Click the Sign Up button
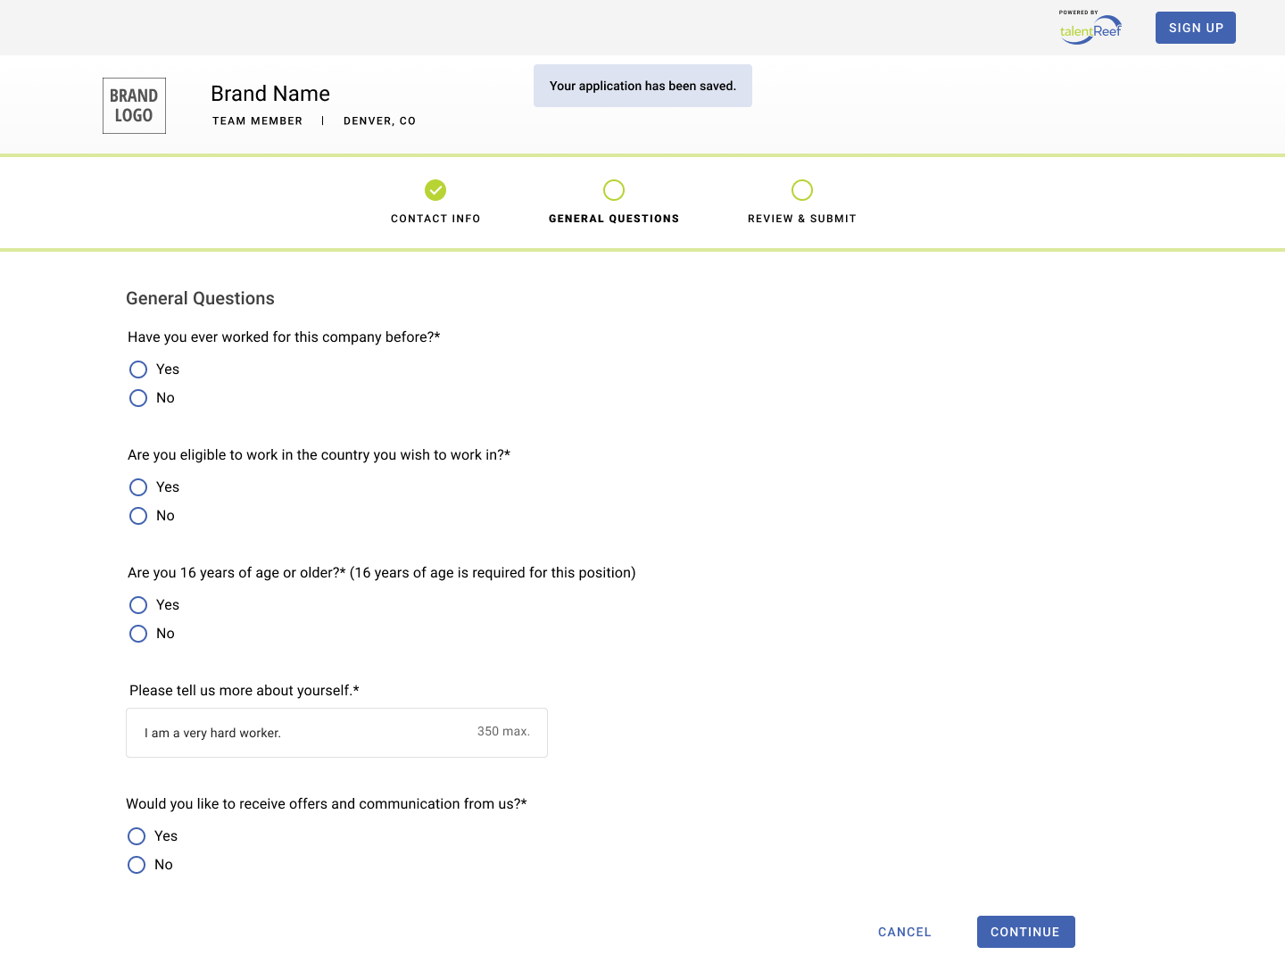Screen dimensions: 1285x980 click(1195, 28)
